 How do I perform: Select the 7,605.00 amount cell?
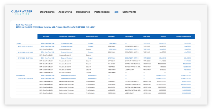163,67
